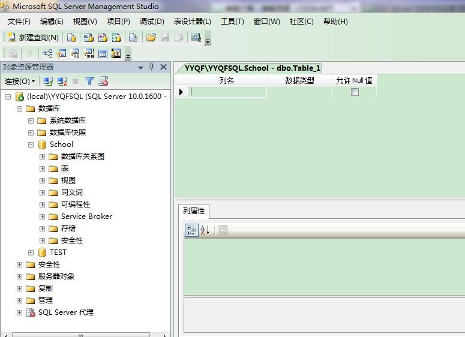Toggle the 允许 Null 值 checkbox
The width and height of the screenshot is (465, 337).
tap(355, 92)
